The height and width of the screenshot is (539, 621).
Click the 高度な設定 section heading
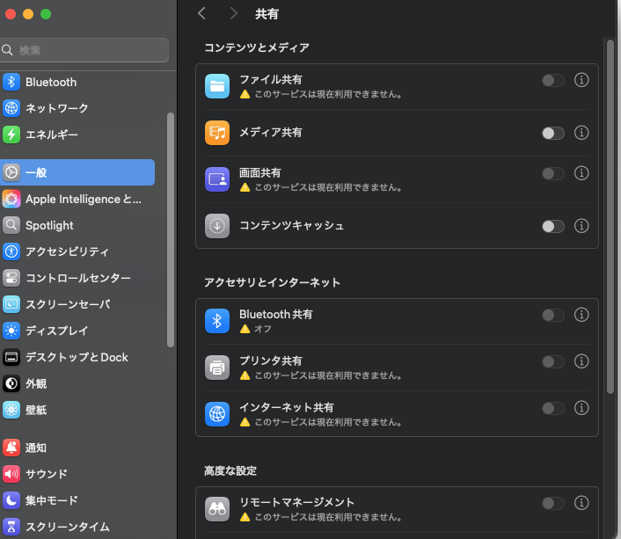tap(230, 471)
